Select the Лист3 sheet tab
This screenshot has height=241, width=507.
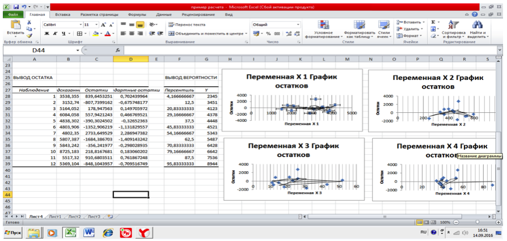(x=94, y=217)
